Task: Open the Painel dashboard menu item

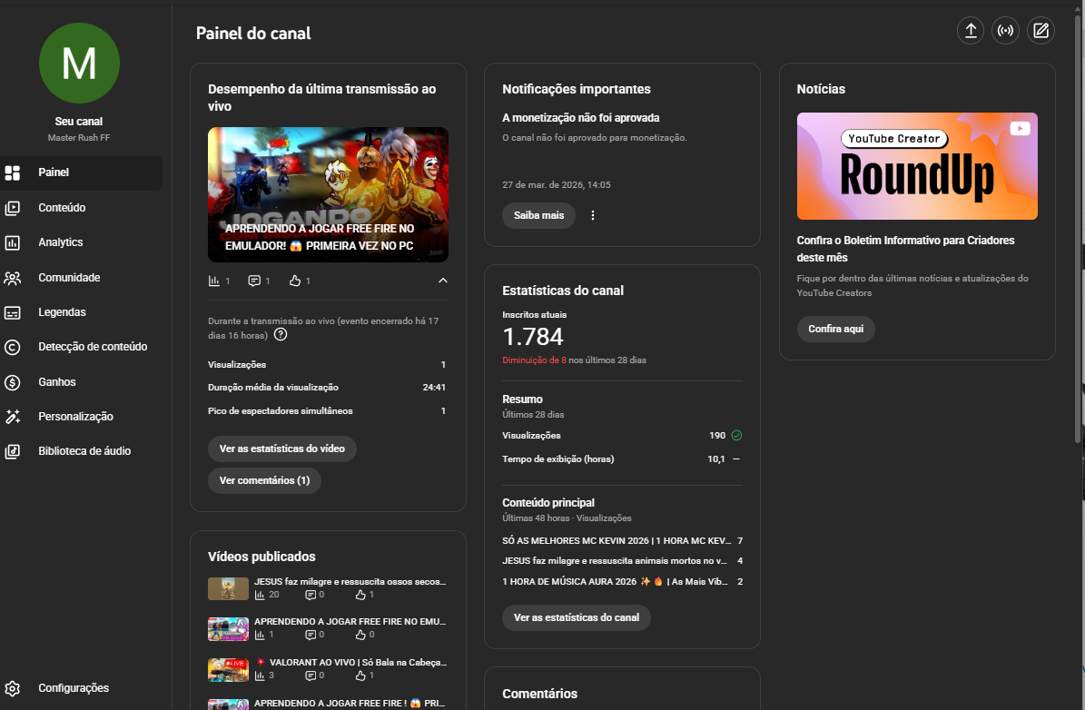Action: coord(81,173)
